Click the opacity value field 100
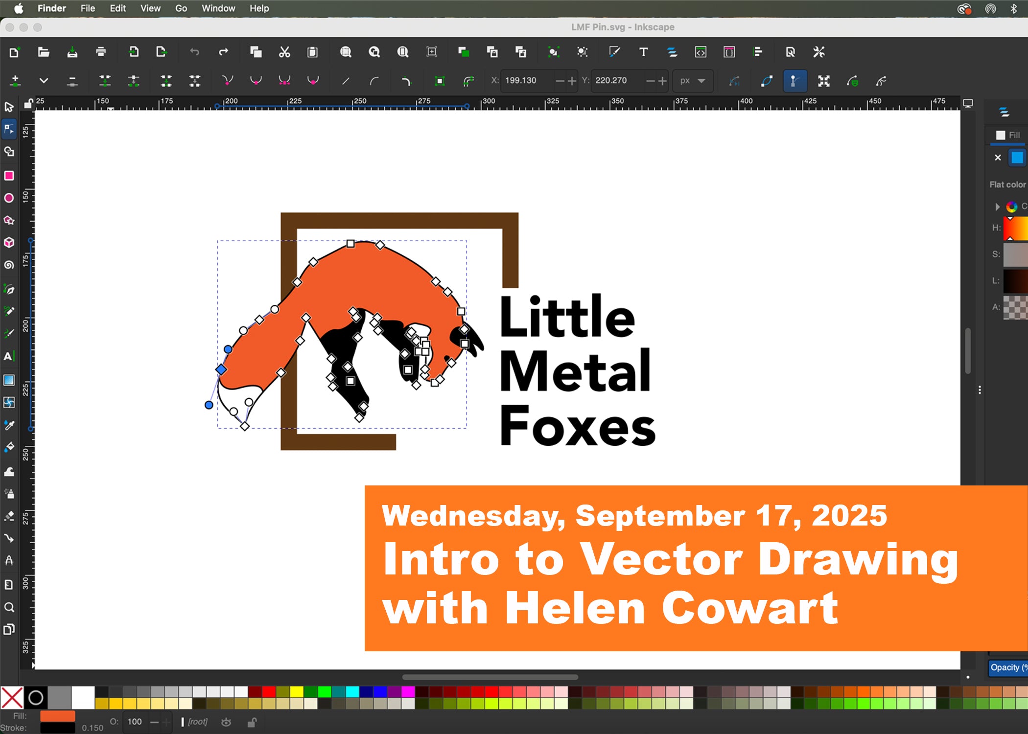This screenshot has width=1028, height=734. 135,722
